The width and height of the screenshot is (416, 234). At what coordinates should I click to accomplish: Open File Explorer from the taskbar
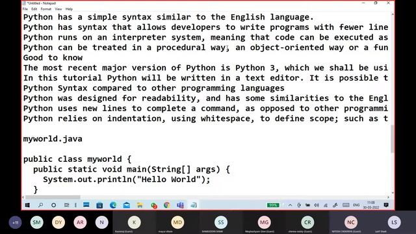tap(140, 205)
